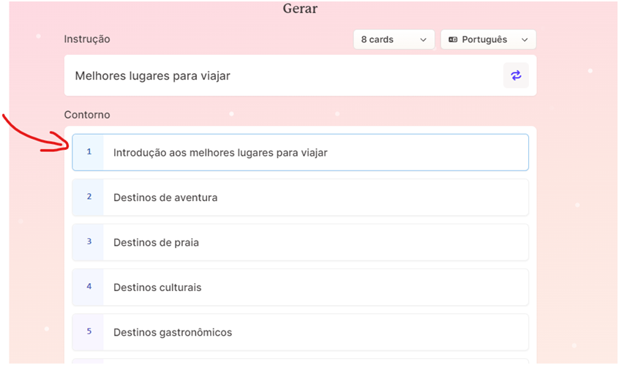Select the card number 1 handle
This screenshot has width=619, height=365.
click(89, 152)
